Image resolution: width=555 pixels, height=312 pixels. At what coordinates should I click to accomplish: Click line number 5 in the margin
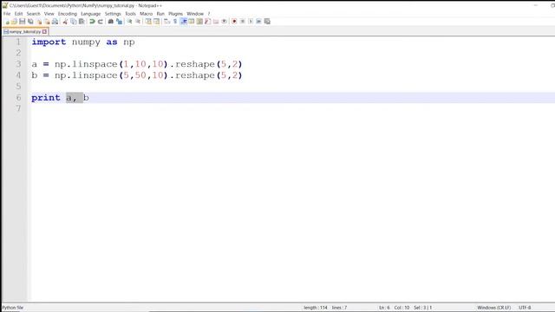(18, 87)
